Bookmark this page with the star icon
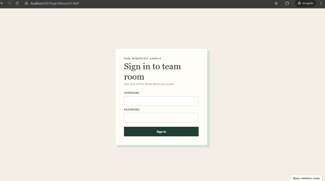The width and height of the screenshot is (325, 181). [276, 3]
